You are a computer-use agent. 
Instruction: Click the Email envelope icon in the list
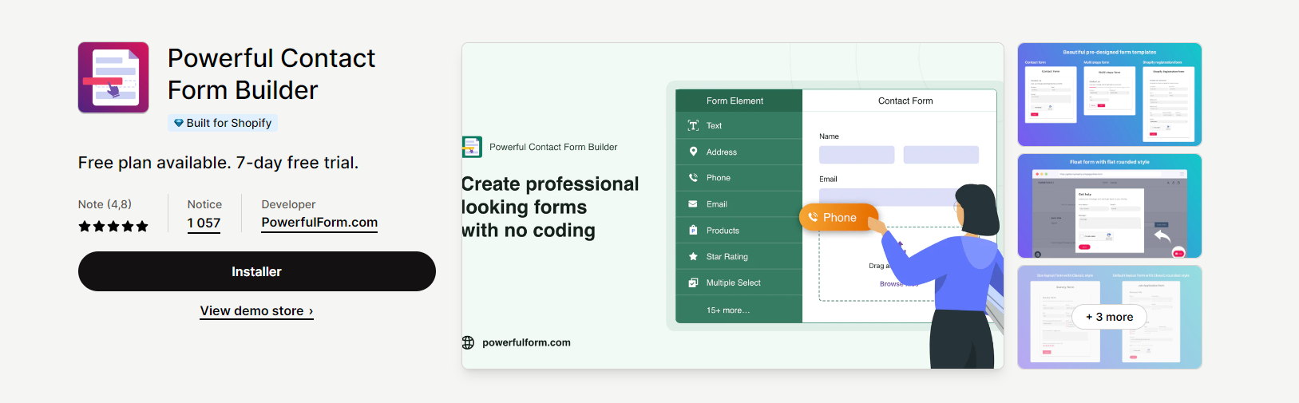click(693, 204)
